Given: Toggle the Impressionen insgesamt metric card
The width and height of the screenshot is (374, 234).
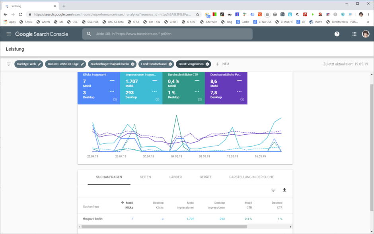Looking at the screenshot, I should (x=141, y=88).
